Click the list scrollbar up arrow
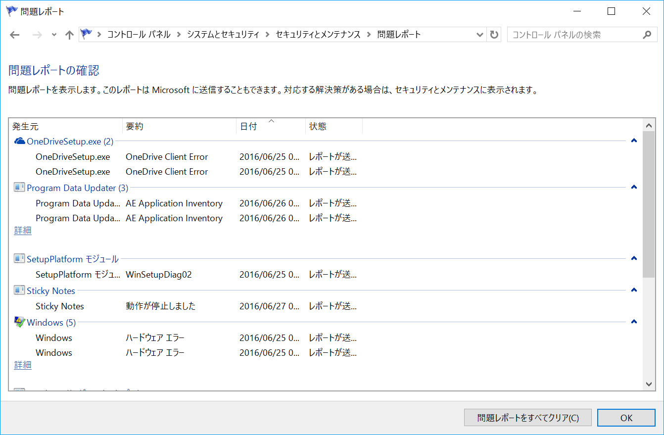 [649, 125]
